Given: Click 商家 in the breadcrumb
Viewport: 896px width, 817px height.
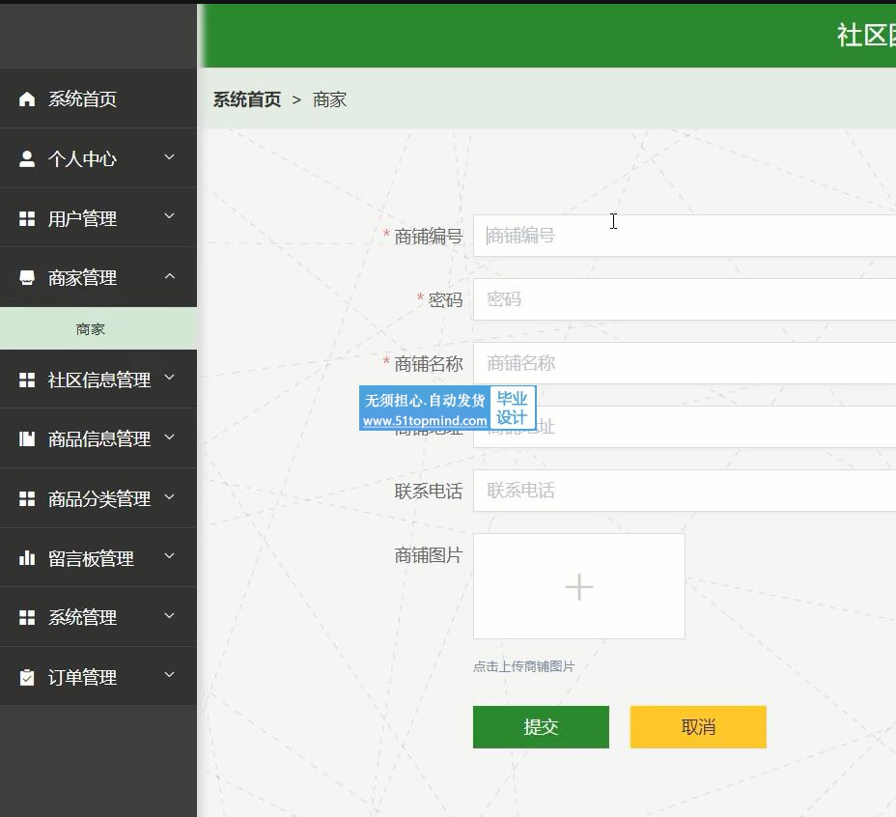Looking at the screenshot, I should (x=329, y=99).
